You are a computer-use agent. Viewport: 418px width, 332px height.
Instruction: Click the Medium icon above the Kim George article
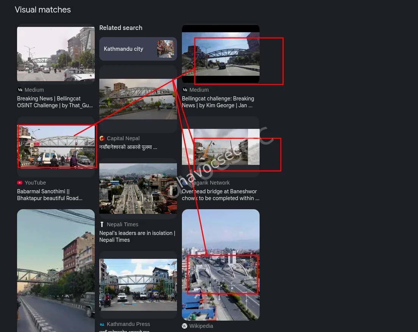tap(185, 90)
